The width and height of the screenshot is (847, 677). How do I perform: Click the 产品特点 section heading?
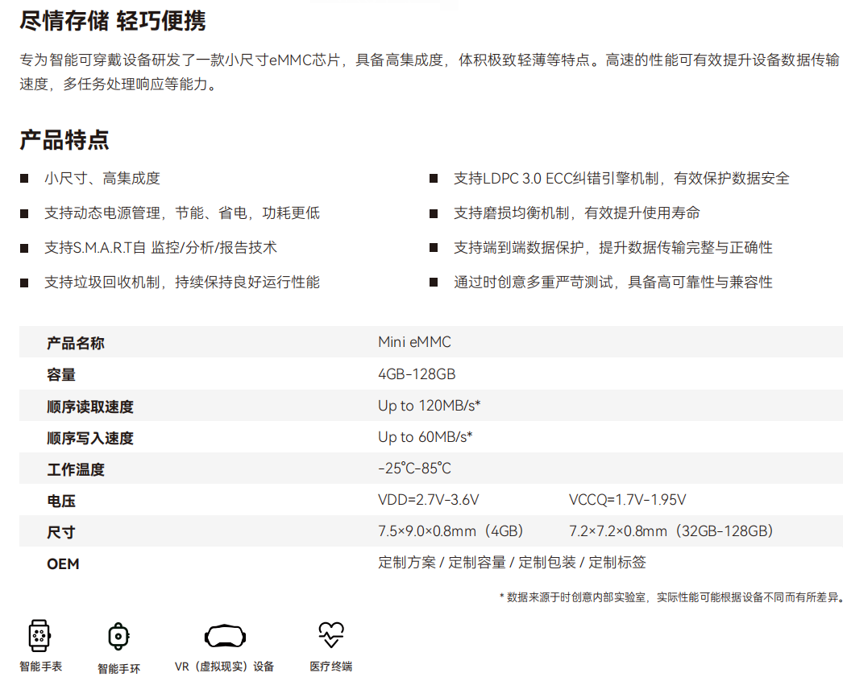(64, 140)
